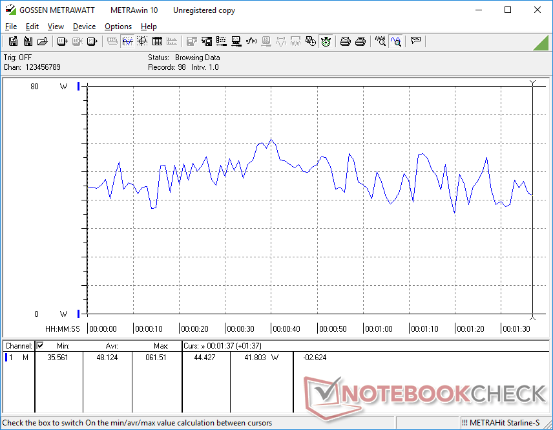Open the f(x) math function icon
This screenshot has width=553, height=430.
(251, 41)
